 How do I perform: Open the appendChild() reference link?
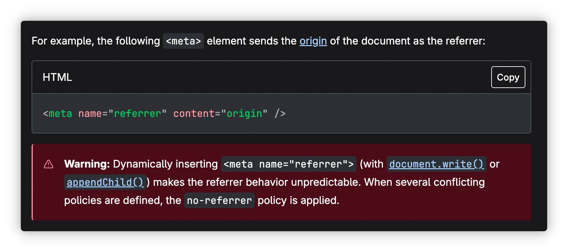pyautogui.click(x=105, y=182)
